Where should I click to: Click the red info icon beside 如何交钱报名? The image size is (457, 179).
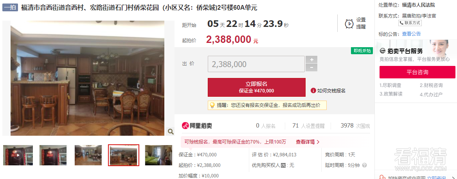pyautogui.click(x=313, y=90)
